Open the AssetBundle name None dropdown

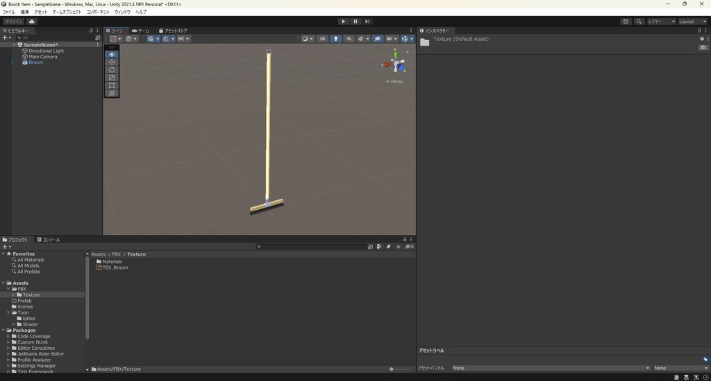click(x=551, y=368)
